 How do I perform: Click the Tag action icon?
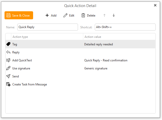tap(8, 44)
